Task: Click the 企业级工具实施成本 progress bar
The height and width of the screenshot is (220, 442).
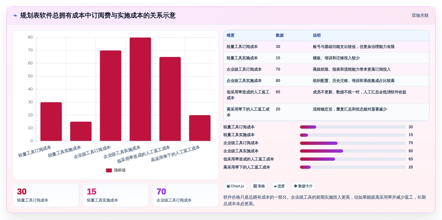Action: click(x=353, y=151)
